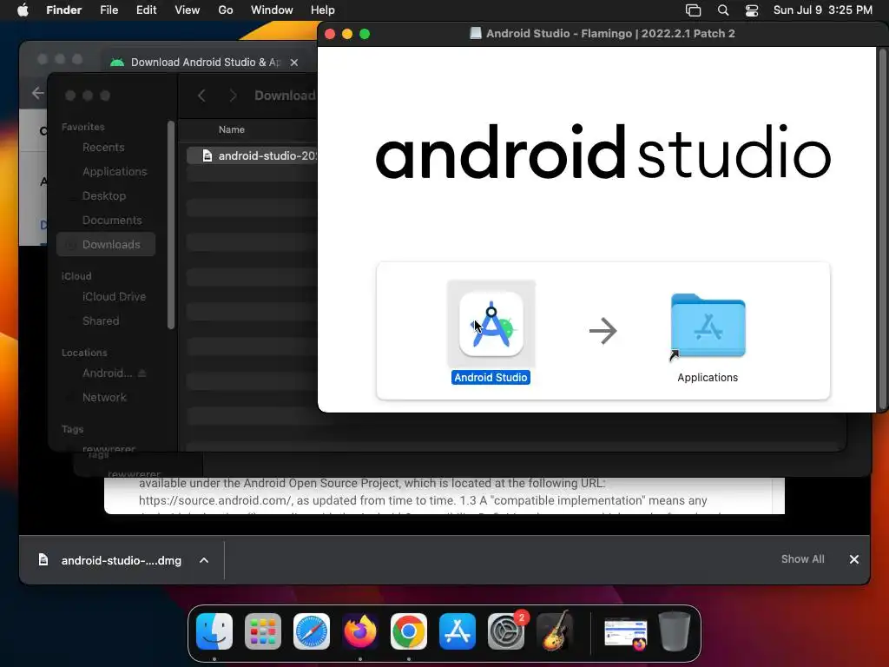Viewport: 889px width, 667px height.
Task: Open Control Center in menu bar
Action: pyautogui.click(x=752, y=10)
